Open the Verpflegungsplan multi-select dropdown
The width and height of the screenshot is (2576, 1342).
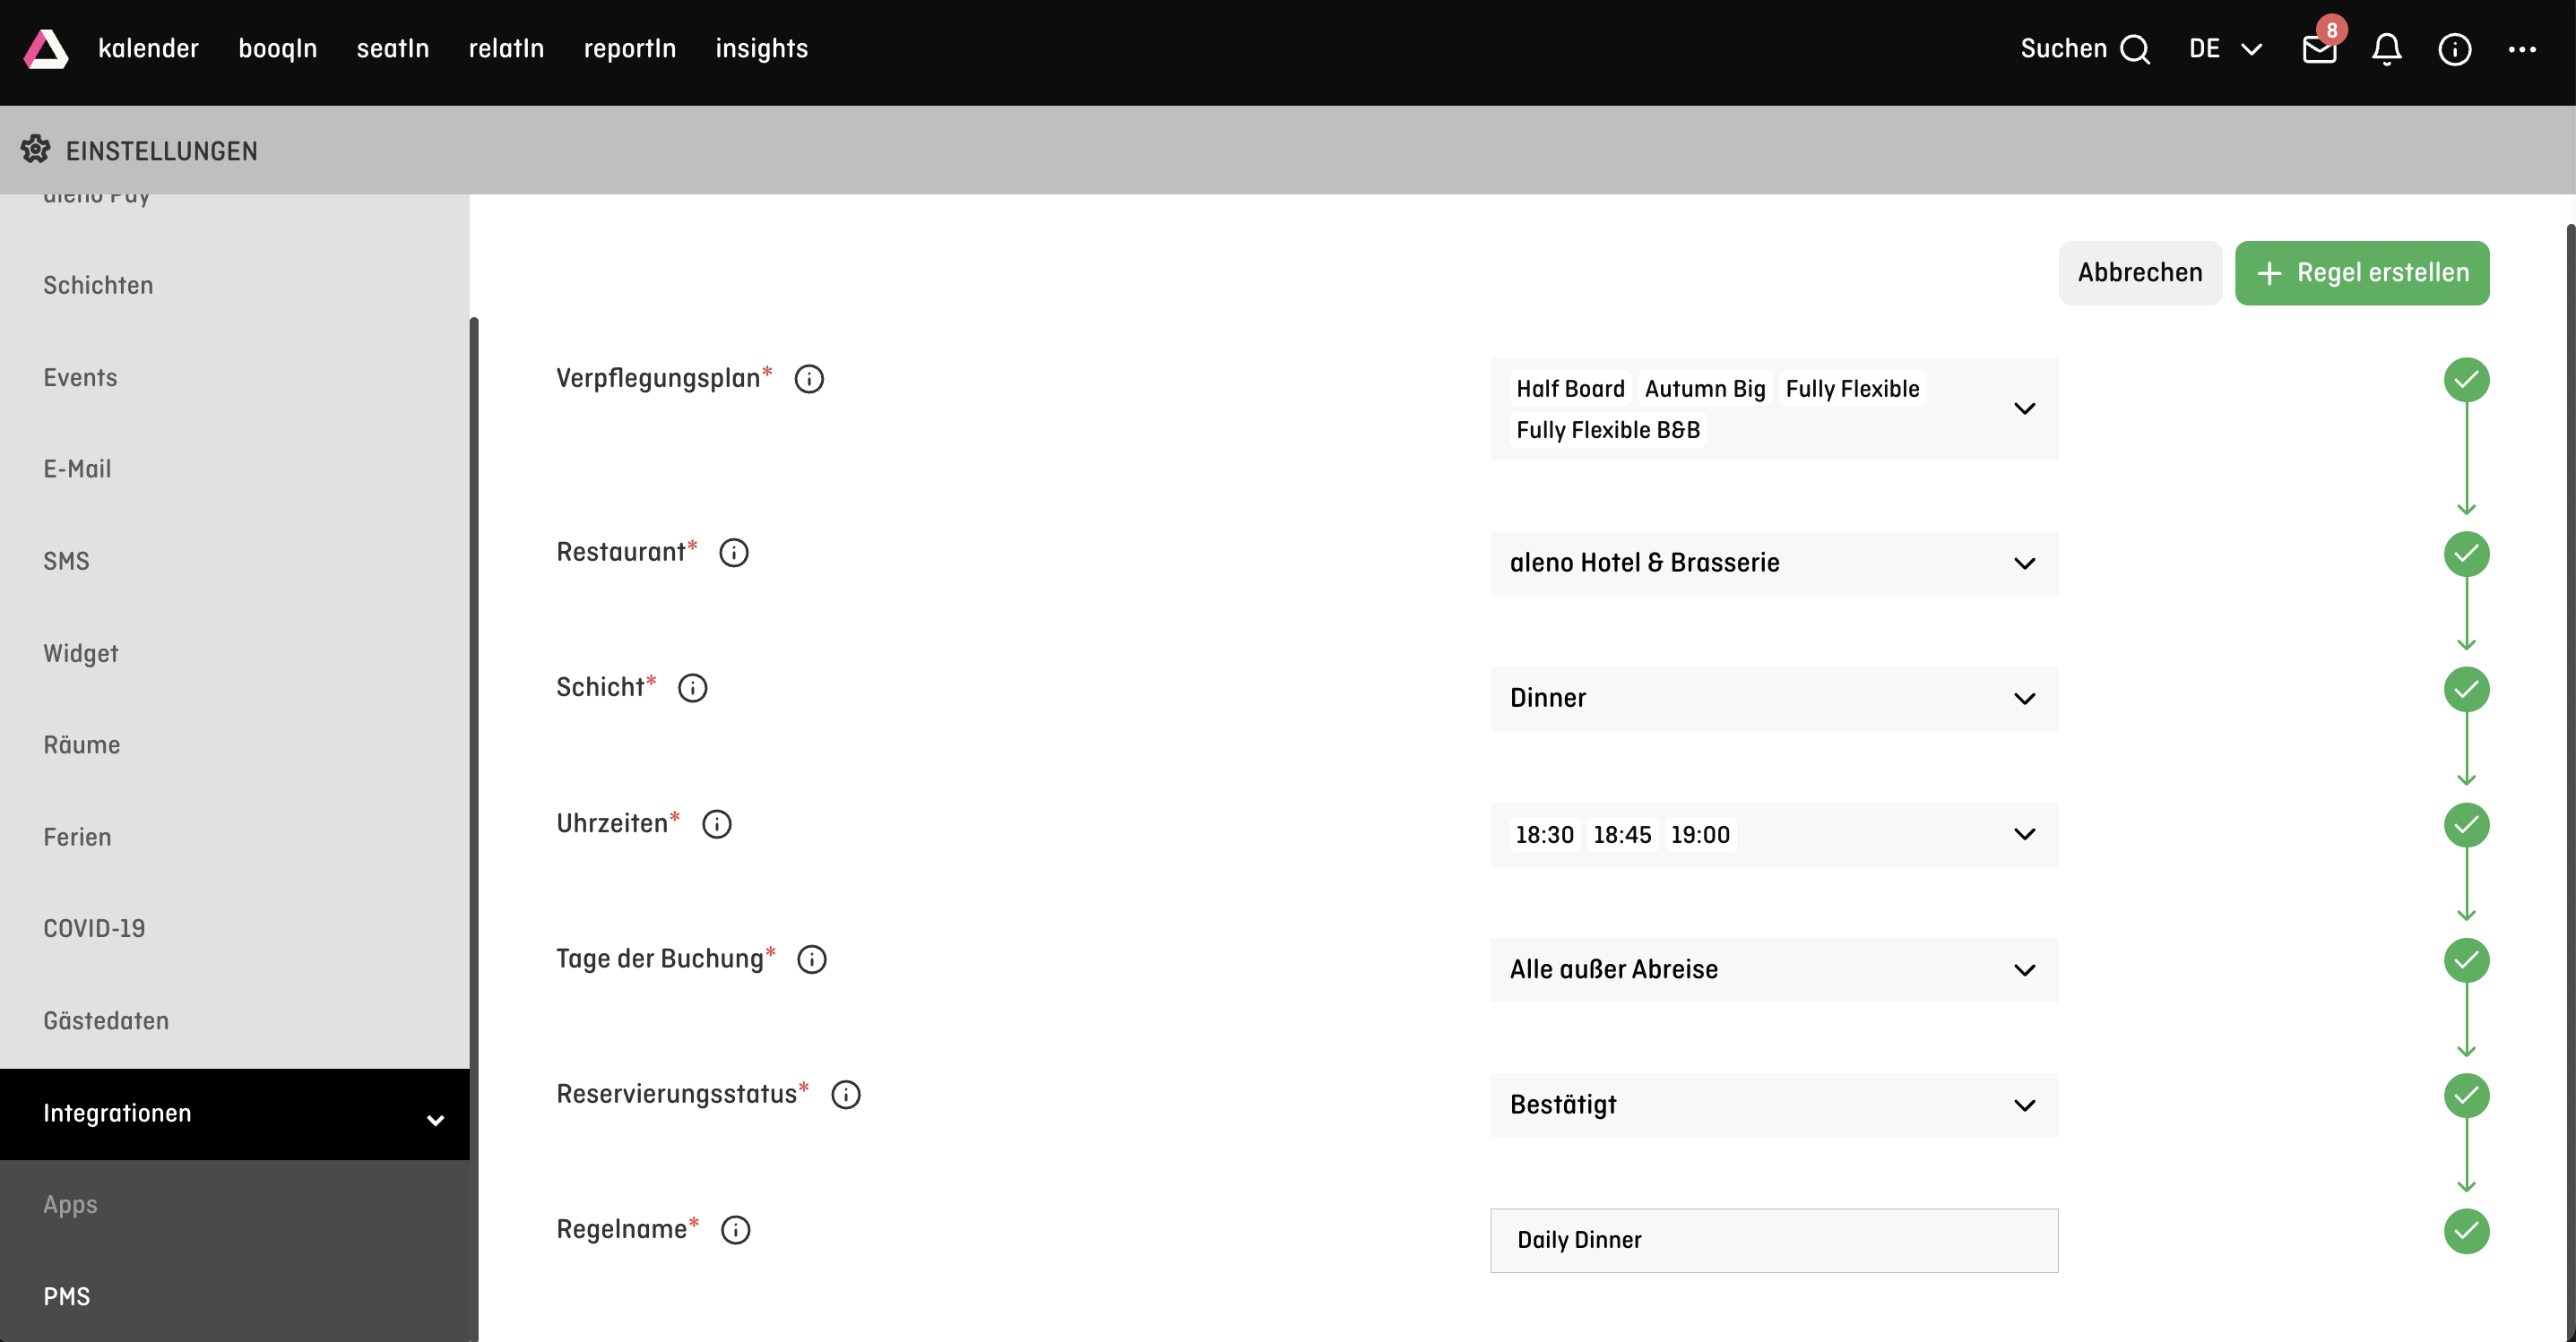(1774, 409)
